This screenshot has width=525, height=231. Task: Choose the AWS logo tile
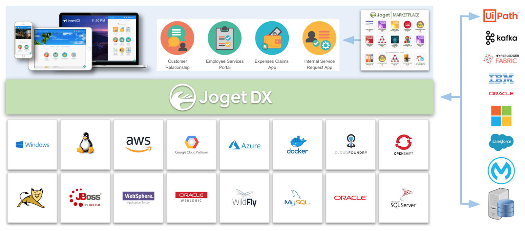[x=138, y=145]
